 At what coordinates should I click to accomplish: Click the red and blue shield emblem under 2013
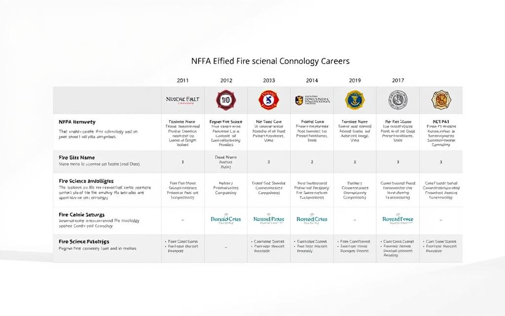268,100
